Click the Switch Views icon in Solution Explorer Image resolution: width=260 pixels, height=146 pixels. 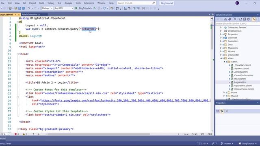230,19
